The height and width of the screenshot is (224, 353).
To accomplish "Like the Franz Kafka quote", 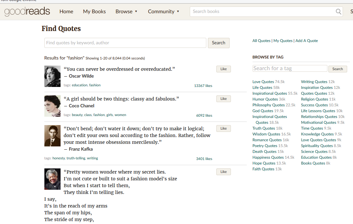I will click(x=223, y=128).
